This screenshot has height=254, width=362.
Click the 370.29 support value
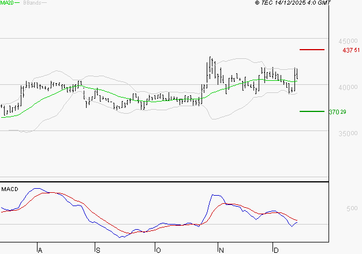[x=337, y=112]
